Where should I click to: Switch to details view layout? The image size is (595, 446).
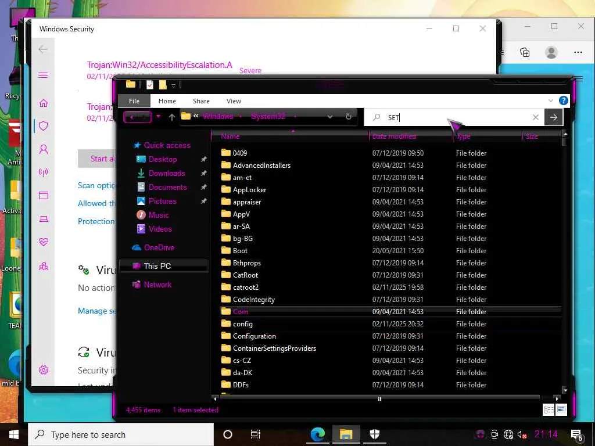coord(549,409)
